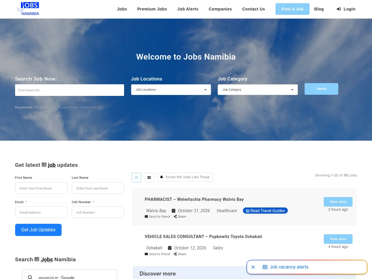372x279 pixels.
Task: Open the Blog page
Action: tap(319, 9)
